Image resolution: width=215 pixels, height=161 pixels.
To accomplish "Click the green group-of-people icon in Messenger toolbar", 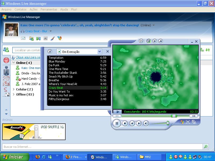I will click(38, 39).
